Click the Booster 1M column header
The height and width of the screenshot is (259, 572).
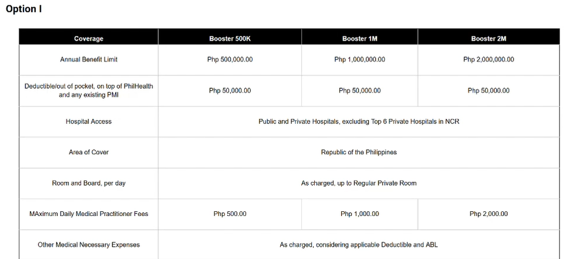click(360, 39)
